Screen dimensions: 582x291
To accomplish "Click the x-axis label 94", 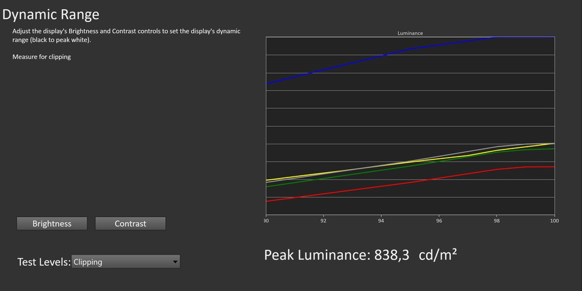I will [381, 221].
